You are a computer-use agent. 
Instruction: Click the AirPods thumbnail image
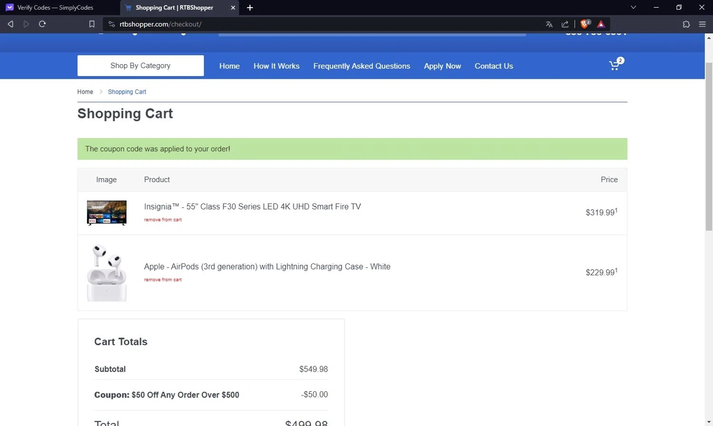(x=106, y=272)
